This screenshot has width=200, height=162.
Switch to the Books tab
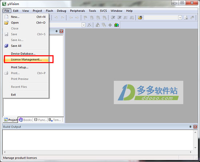click(25, 120)
